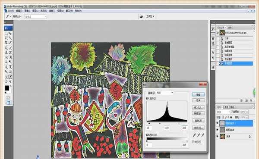Open the layer Fill slider arrow
This screenshot has width=259, height=159.
[x=247, y=117]
